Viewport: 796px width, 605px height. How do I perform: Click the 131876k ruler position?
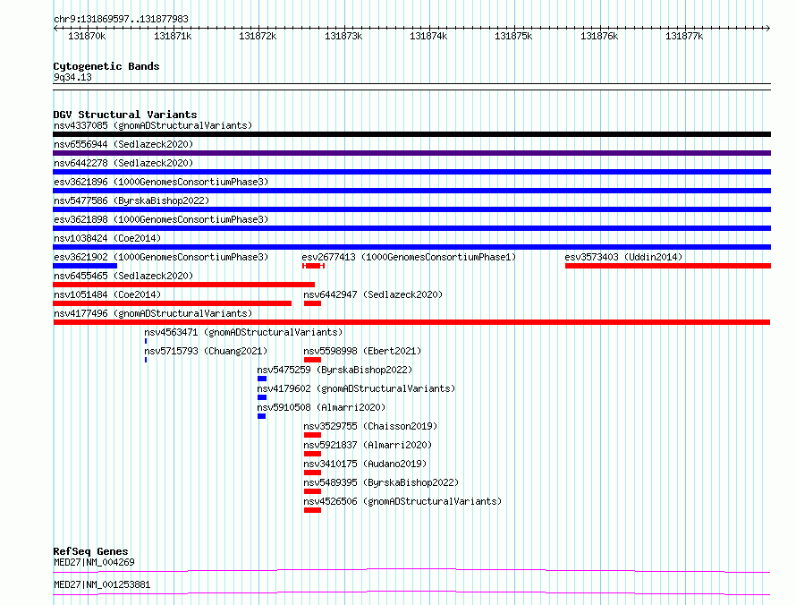599,36
